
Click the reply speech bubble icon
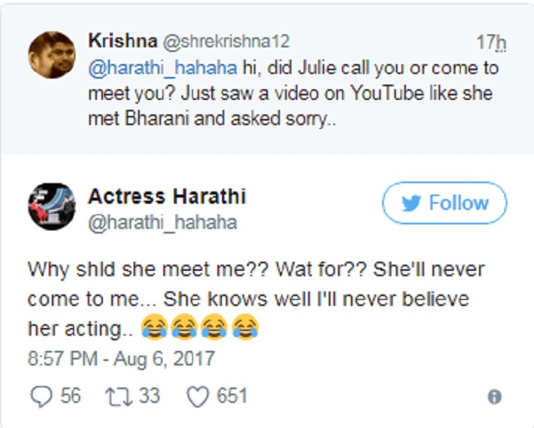39,395
